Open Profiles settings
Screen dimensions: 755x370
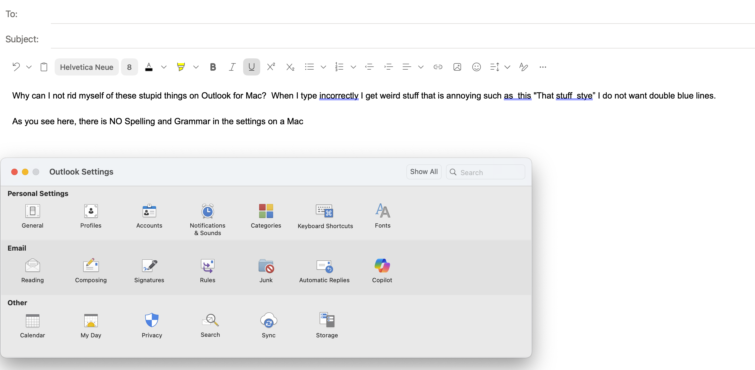tap(91, 216)
